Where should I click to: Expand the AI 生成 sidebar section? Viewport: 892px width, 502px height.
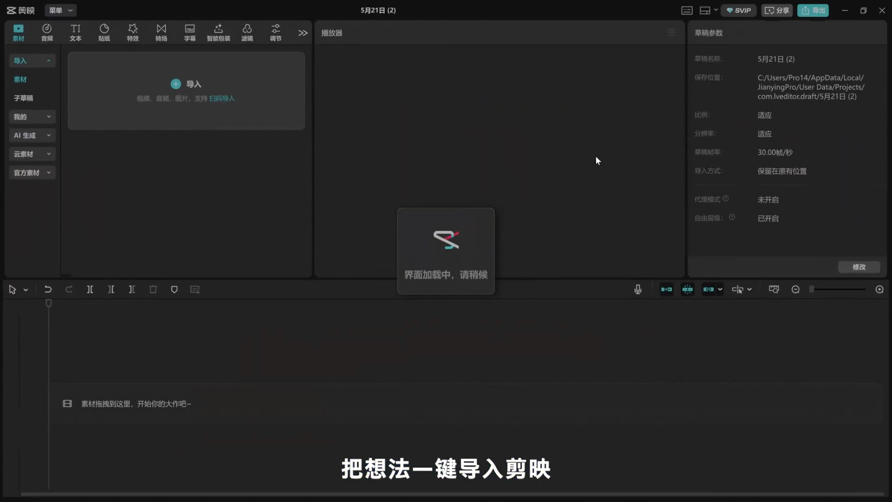[x=32, y=136]
